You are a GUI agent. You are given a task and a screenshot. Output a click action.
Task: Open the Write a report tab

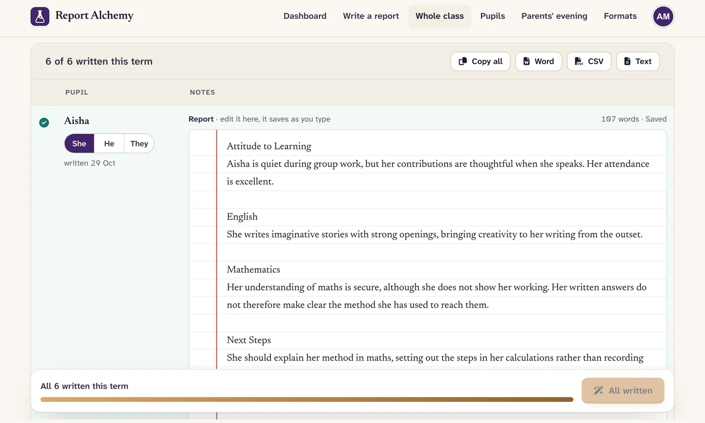371,16
